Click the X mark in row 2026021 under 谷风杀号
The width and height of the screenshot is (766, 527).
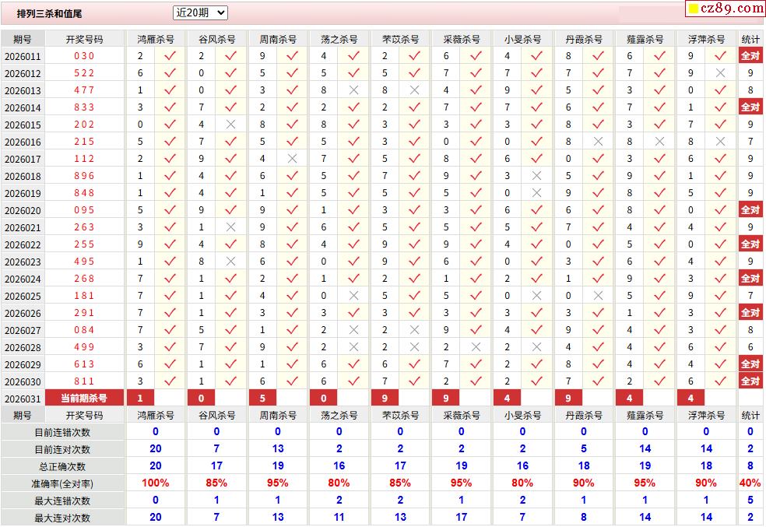tap(230, 227)
